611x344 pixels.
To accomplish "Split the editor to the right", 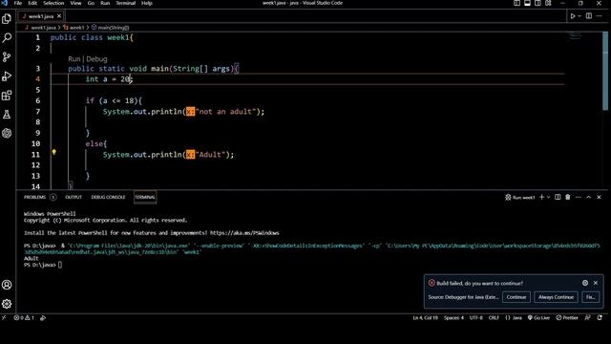I will click(589, 16).
